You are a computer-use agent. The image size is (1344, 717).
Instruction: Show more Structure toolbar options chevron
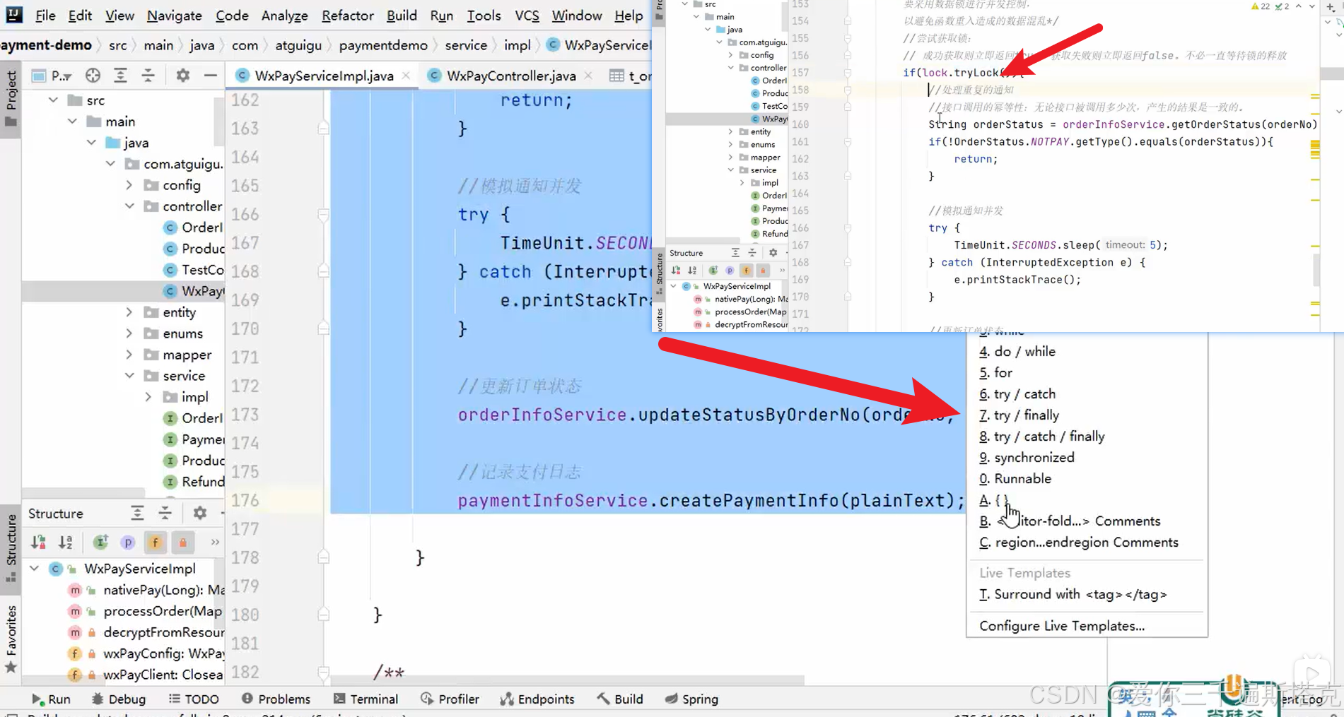click(215, 542)
